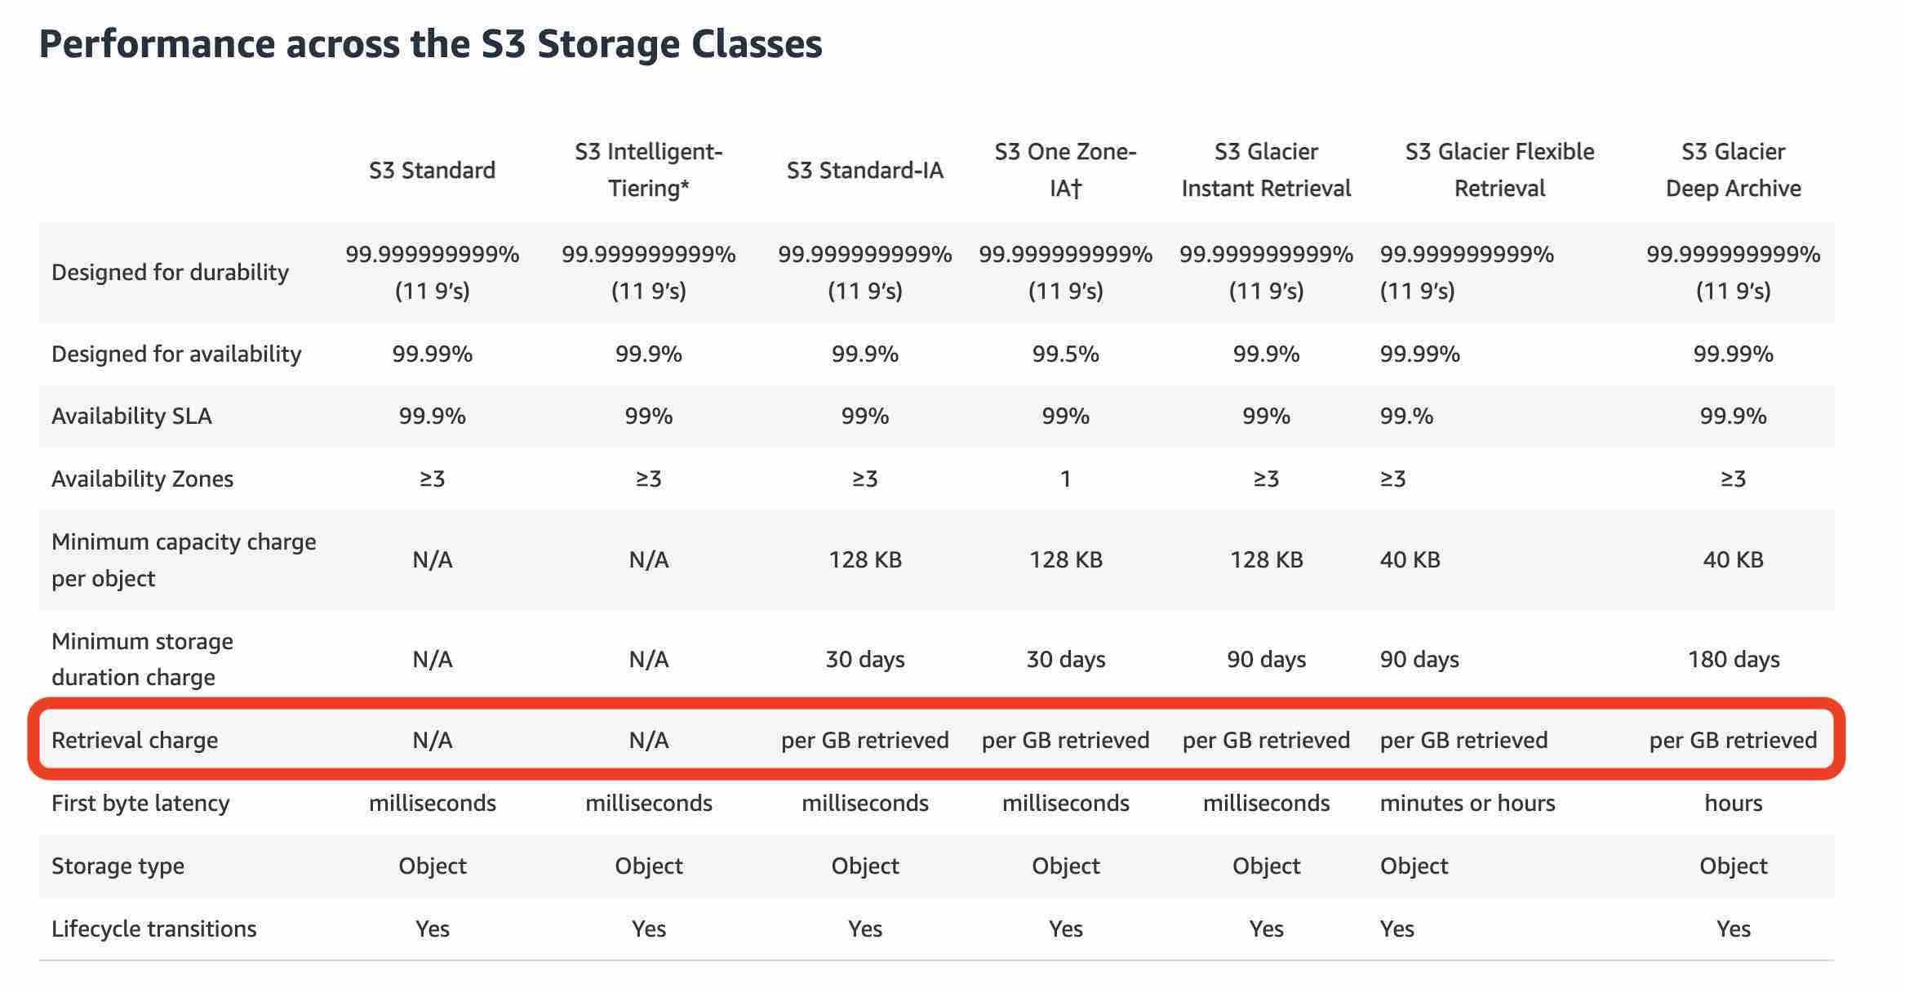
Task: Click the "Designed for durability" row label
Action: tap(170, 272)
